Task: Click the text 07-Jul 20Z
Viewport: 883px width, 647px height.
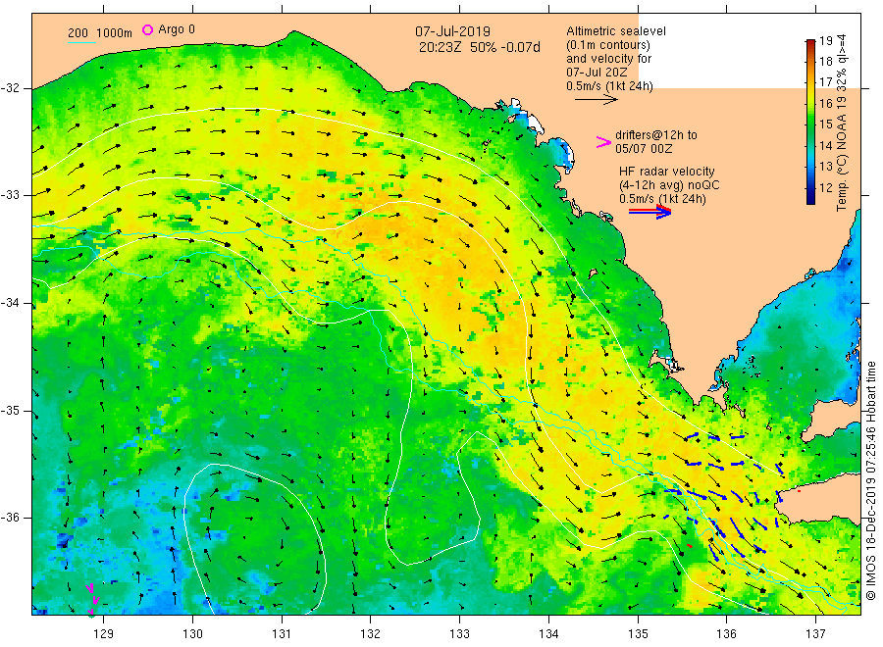Action: pyautogui.click(x=597, y=72)
